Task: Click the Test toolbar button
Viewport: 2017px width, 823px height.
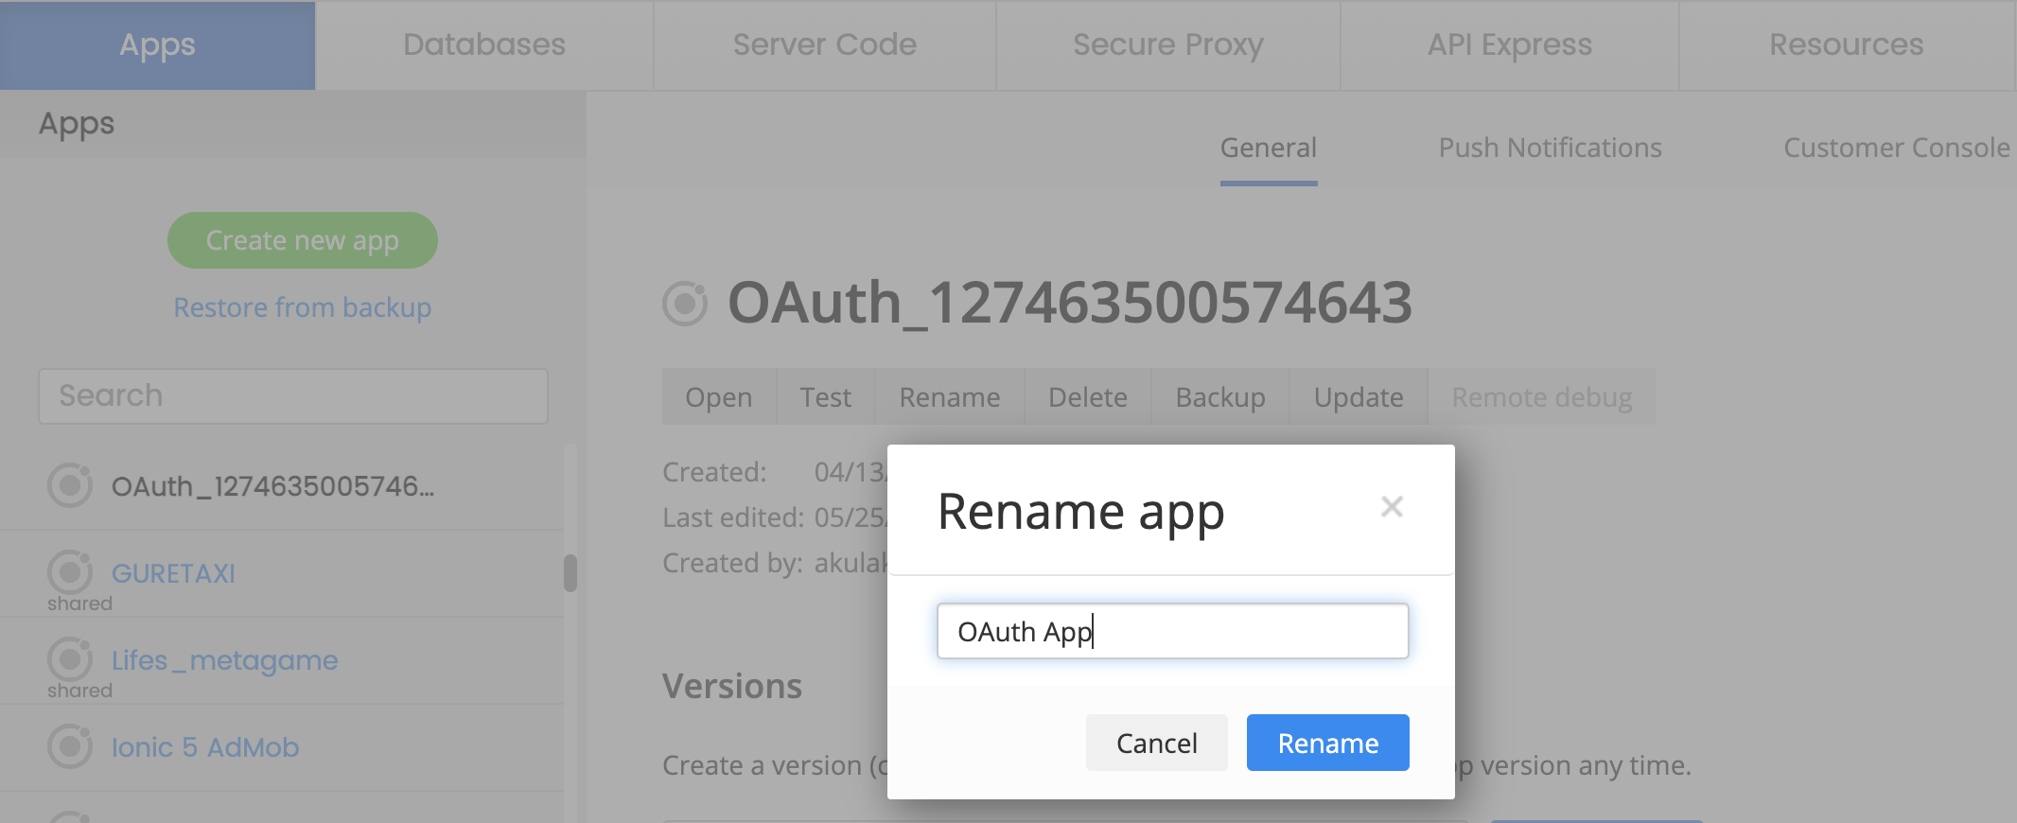Action: click(x=825, y=397)
